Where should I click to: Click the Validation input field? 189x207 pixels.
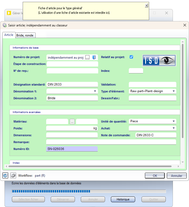153,84
